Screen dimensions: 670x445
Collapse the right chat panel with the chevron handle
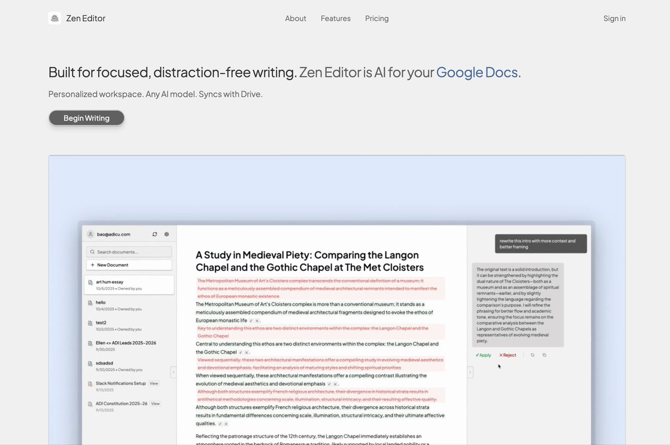point(470,372)
